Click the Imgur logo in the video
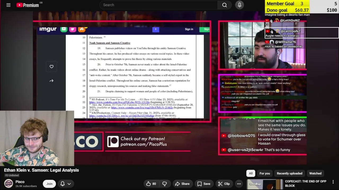Image resolution: width=339 pixels, height=190 pixels. pyautogui.click(x=48, y=29)
